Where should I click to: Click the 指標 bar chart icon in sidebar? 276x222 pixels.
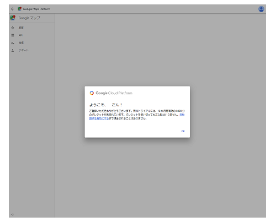(13, 43)
